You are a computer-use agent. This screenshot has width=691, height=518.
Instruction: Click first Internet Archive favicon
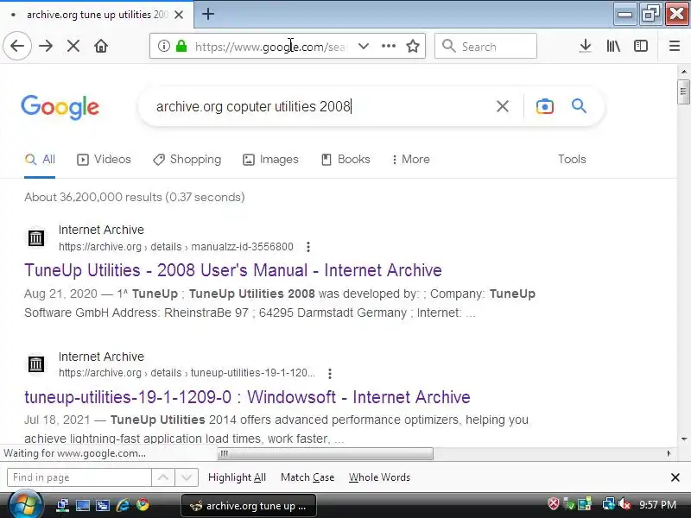click(x=36, y=238)
